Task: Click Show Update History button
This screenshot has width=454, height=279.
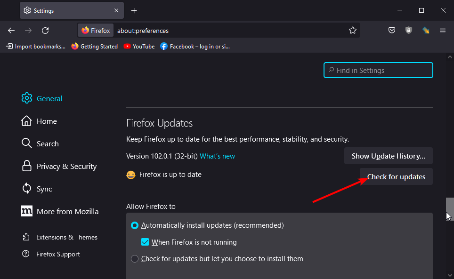Action: pyautogui.click(x=388, y=156)
